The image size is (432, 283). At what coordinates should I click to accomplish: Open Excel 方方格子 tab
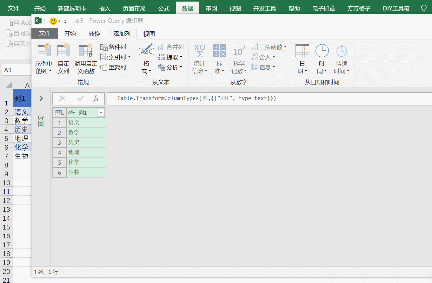[359, 9]
